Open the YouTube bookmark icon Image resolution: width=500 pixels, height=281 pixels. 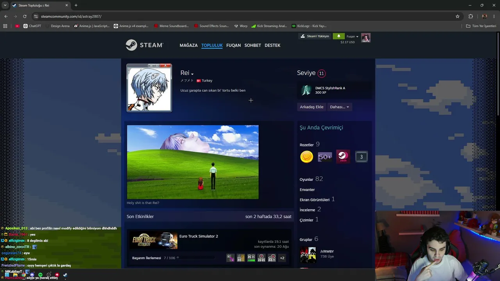pyautogui.click(x=17, y=26)
